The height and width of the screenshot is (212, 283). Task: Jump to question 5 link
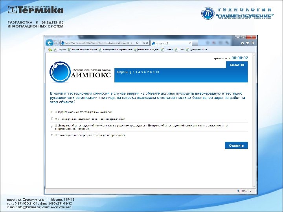click(x=142, y=72)
